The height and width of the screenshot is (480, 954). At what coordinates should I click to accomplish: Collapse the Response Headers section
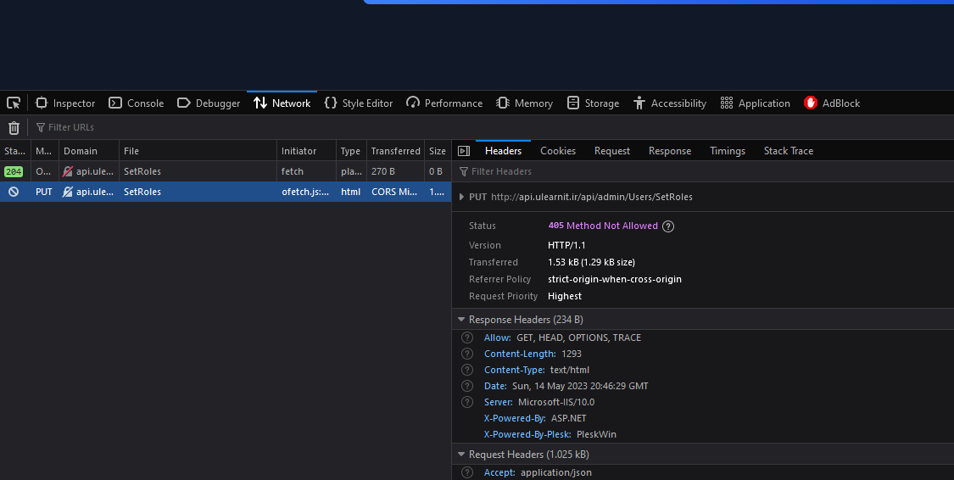(461, 320)
